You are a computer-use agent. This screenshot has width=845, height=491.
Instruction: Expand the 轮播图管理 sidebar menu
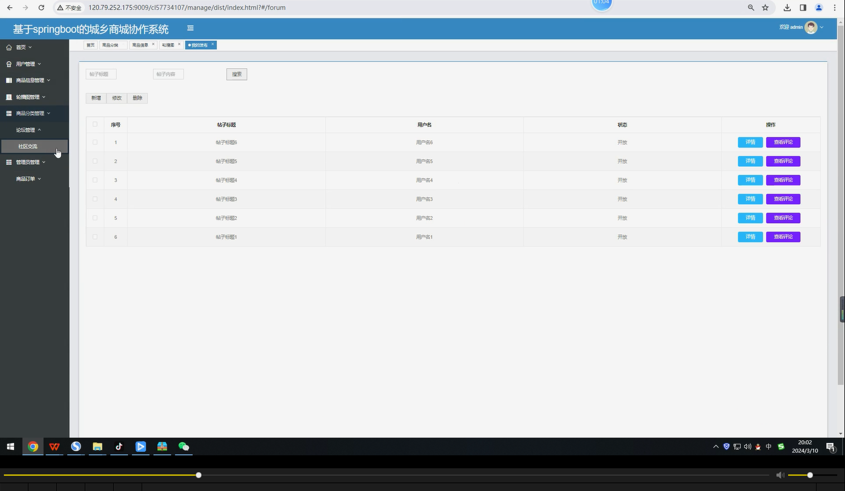pos(35,97)
